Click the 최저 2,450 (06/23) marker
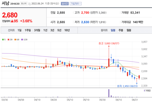 [x=127, y=86]
